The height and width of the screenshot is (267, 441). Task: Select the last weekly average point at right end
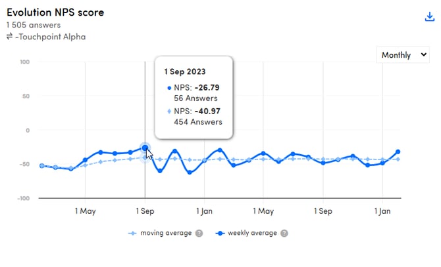click(398, 152)
